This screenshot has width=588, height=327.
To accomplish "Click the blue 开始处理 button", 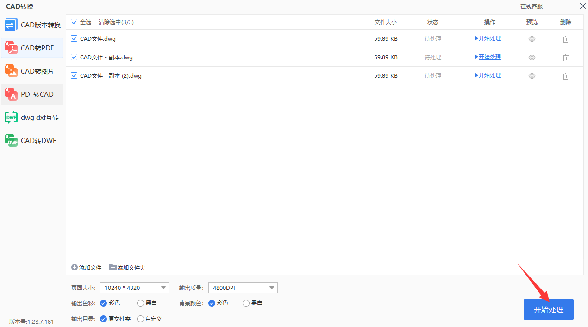I will (x=549, y=309).
